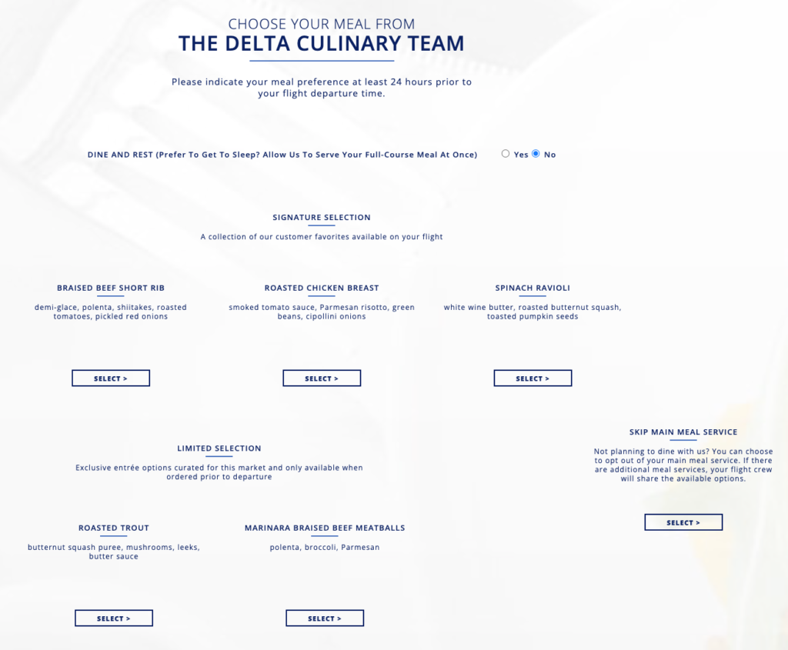Toggle the currently unselected Dine and Rest option
Image resolution: width=788 pixels, height=650 pixels.
[x=506, y=154]
